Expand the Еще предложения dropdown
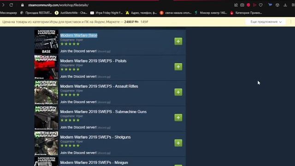Screen dimensions: 295x166 click(265, 22)
